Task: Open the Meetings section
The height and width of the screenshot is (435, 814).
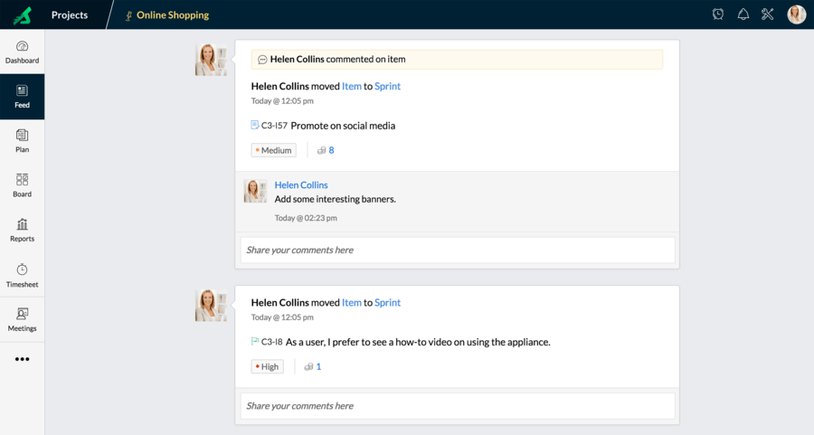Action: click(x=22, y=320)
